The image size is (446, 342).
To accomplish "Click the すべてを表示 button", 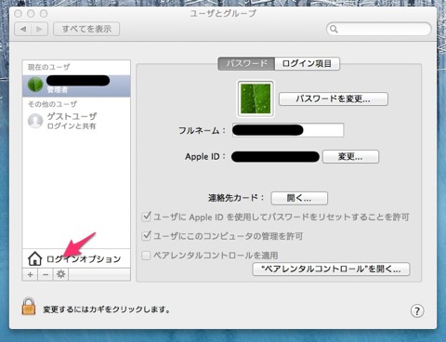I will coord(86,29).
